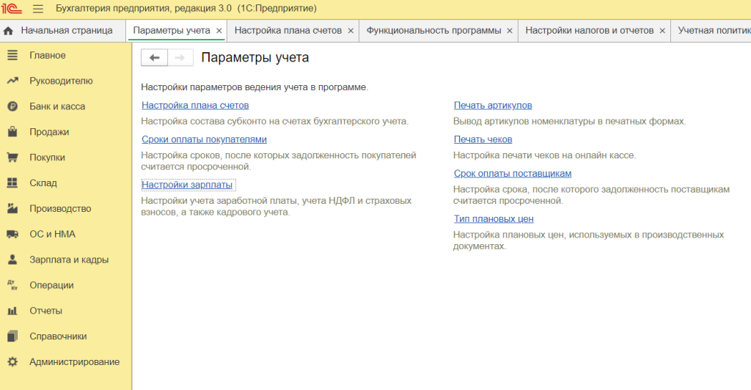This screenshot has width=751, height=390.
Task: Switch to Функциональность программы tab
Action: [433, 31]
